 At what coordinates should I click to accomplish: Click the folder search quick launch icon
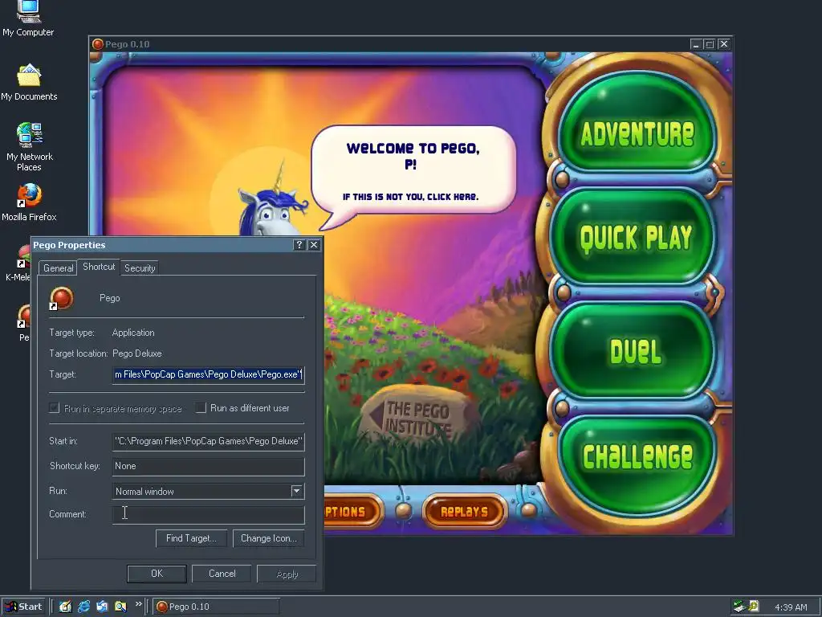pos(120,607)
